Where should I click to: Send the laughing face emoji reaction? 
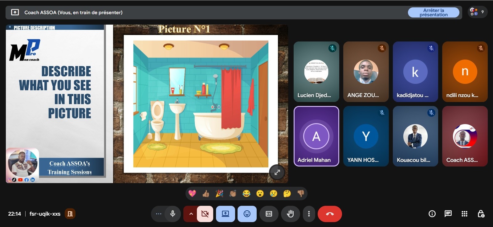(246, 194)
